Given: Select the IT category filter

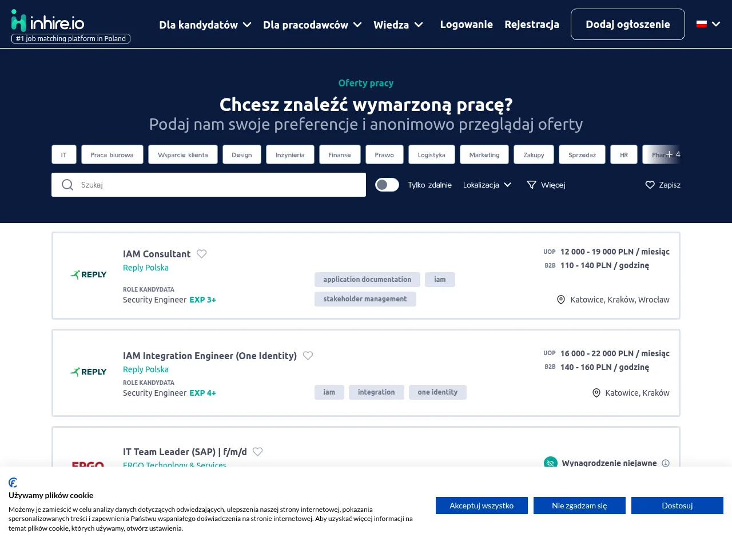Looking at the screenshot, I should 64,154.
